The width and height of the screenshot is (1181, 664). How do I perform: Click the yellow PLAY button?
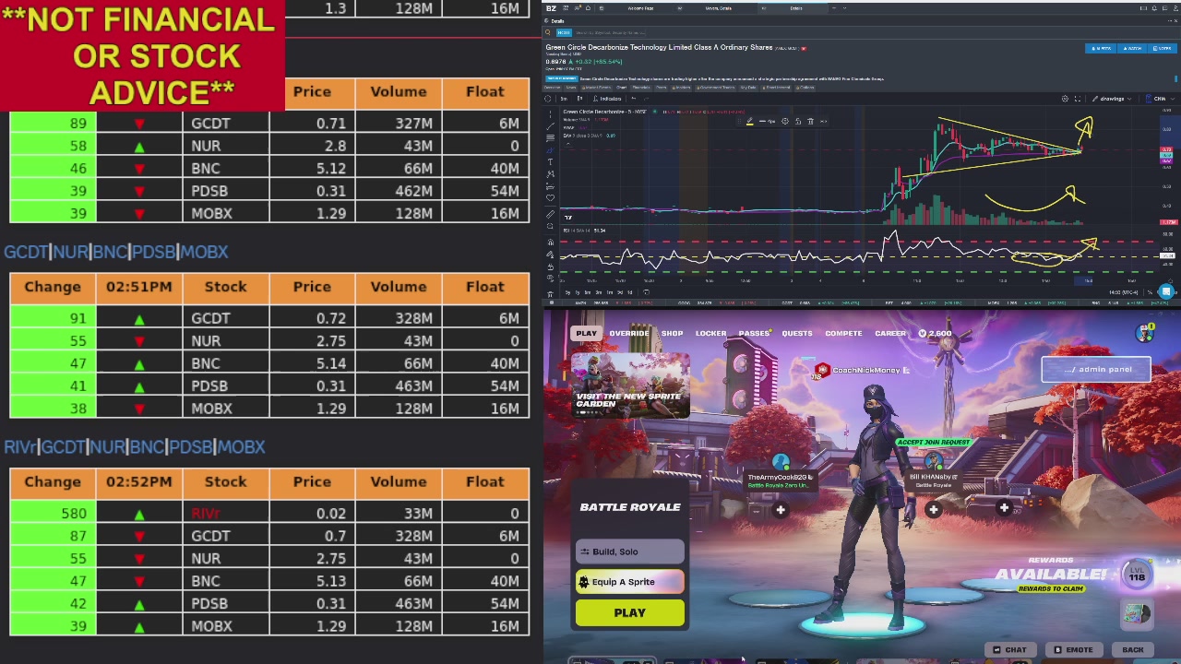[x=630, y=612]
